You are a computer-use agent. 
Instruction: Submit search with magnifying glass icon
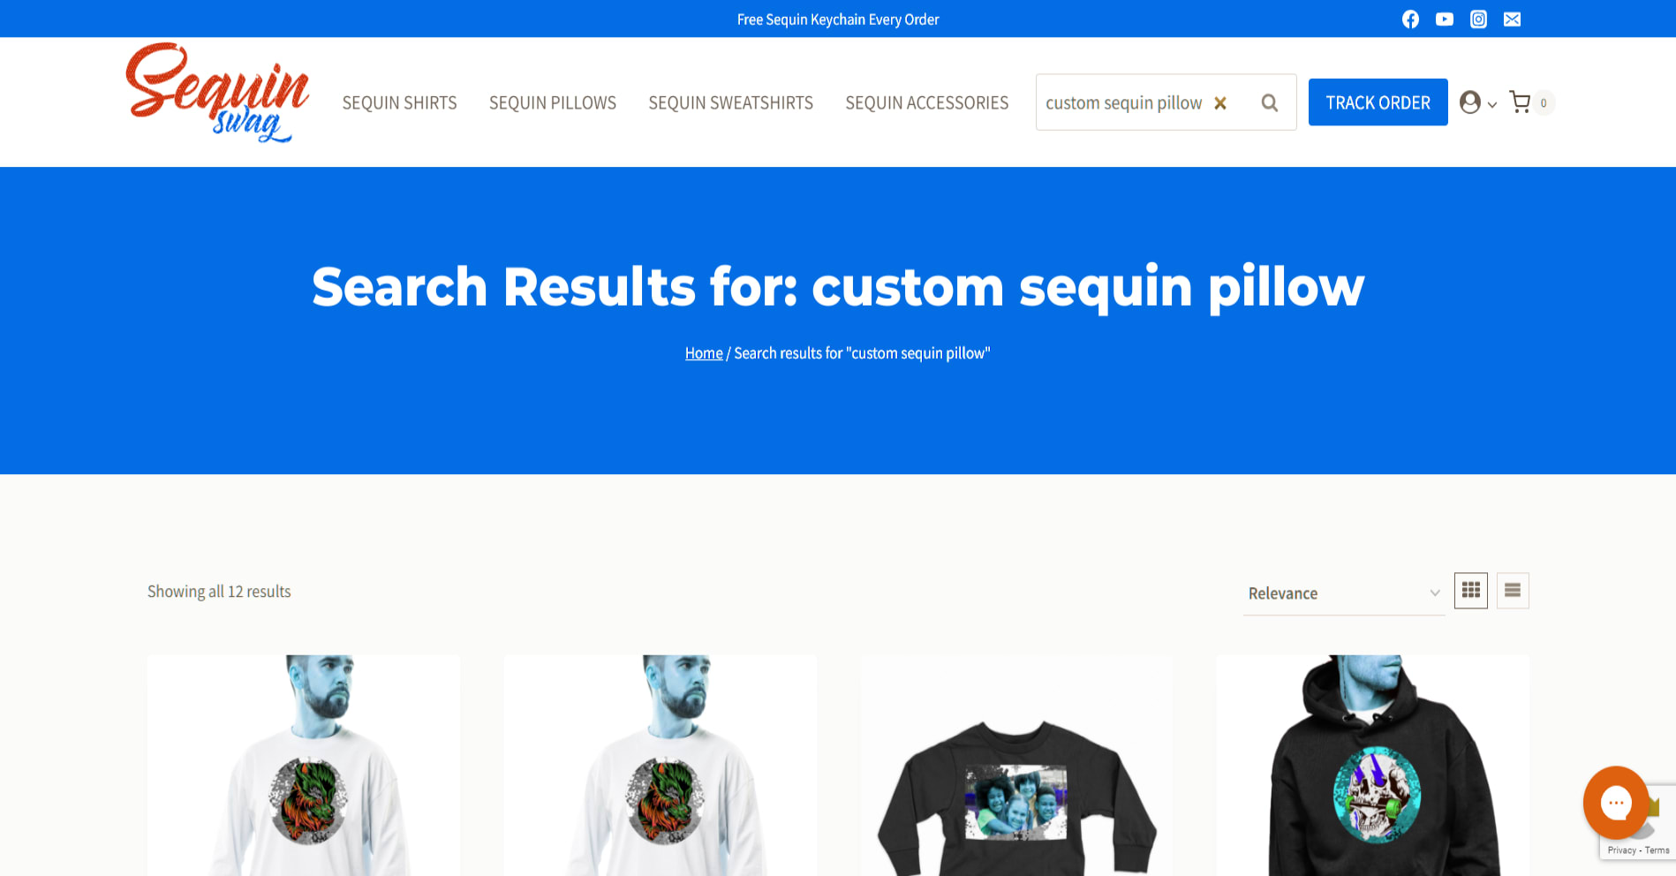pyautogui.click(x=1270, y=103)
